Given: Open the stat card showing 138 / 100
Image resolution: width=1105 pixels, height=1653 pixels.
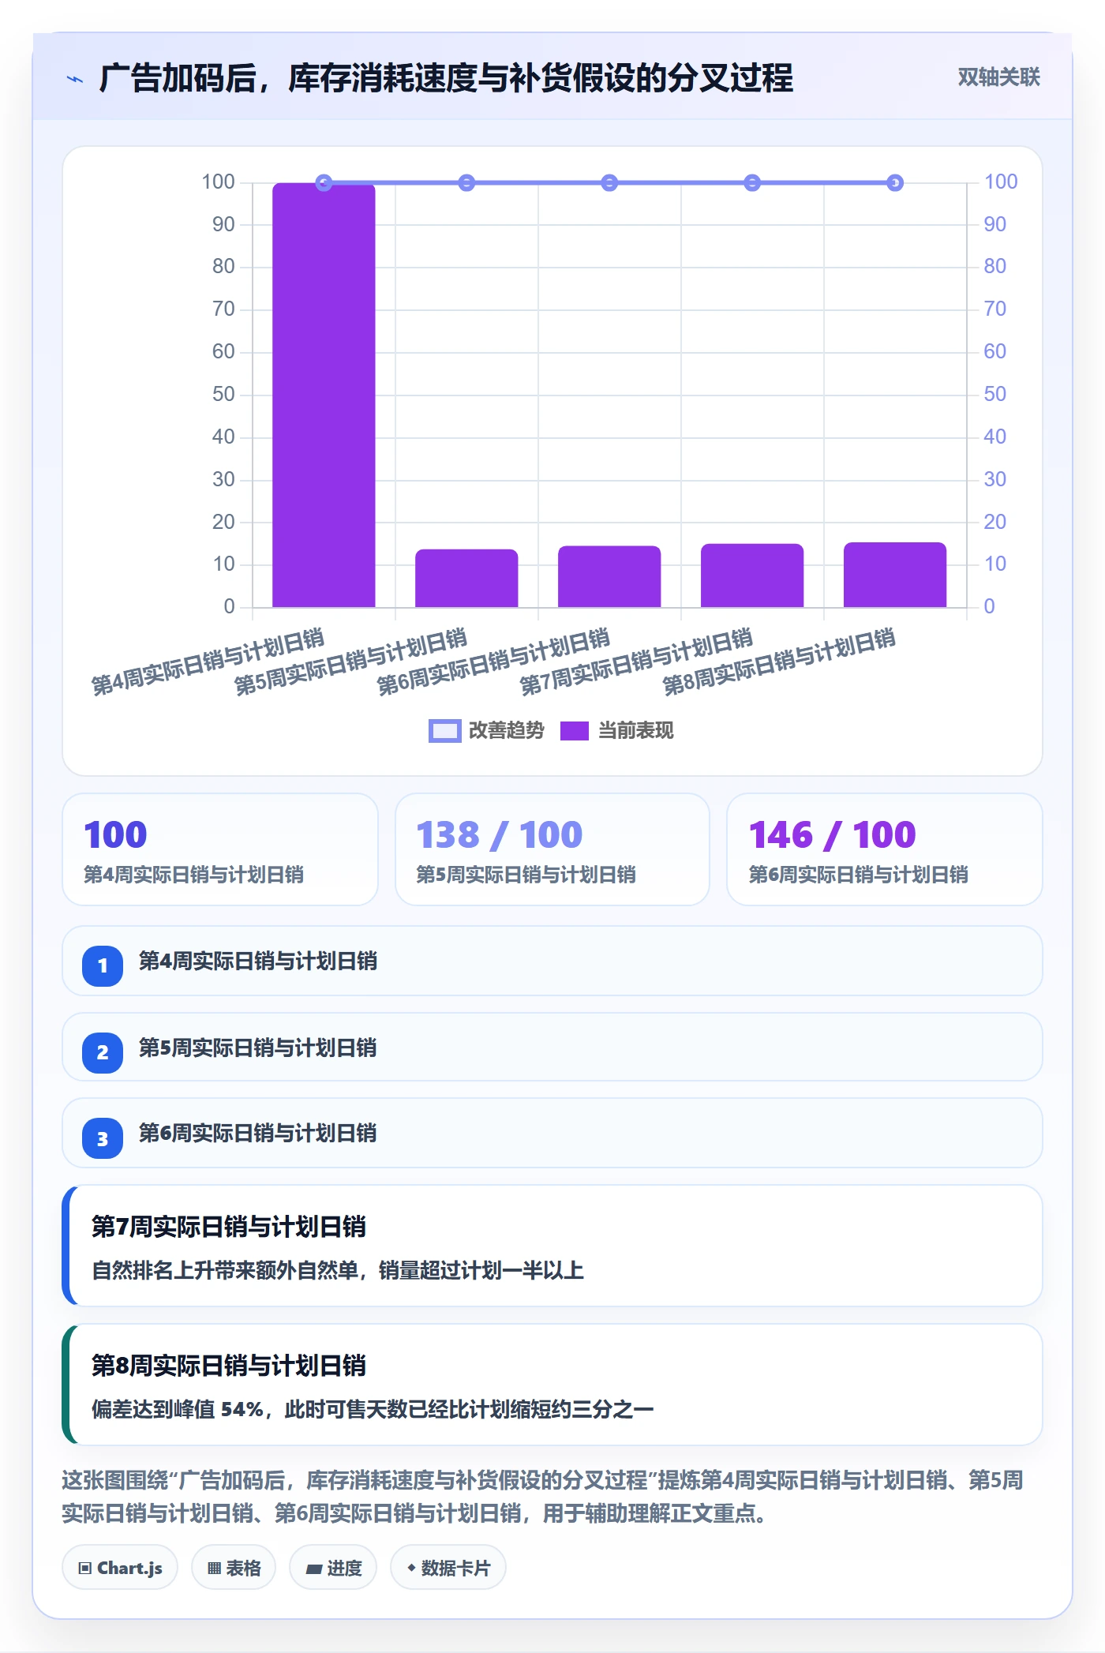Looking at the screenshot, I should click(x=552, y=849).
